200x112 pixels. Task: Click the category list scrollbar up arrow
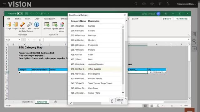click(123, 27)
